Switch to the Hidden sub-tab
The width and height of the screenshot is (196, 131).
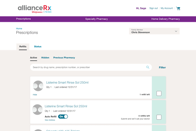(x=45, y=58)
